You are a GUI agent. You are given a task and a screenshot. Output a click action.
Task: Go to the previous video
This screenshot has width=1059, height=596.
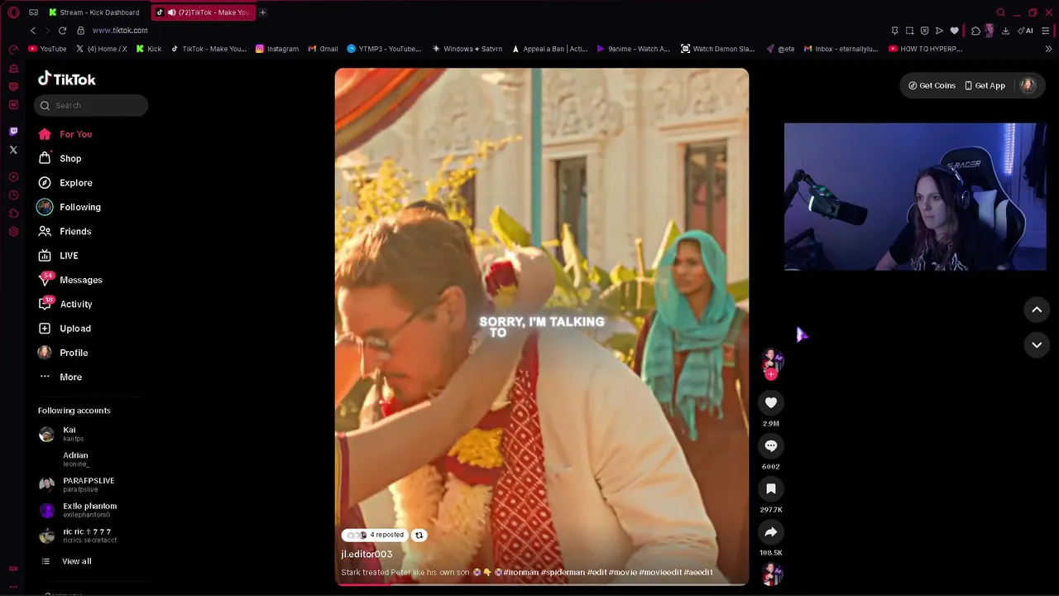(x=1037, y=310)
